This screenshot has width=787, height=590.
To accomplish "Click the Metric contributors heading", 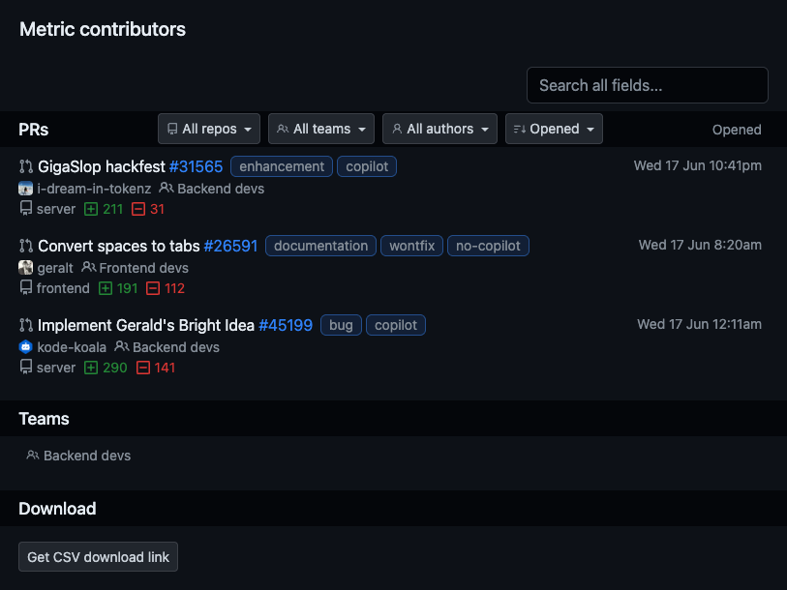I will [x=103, y=29].
